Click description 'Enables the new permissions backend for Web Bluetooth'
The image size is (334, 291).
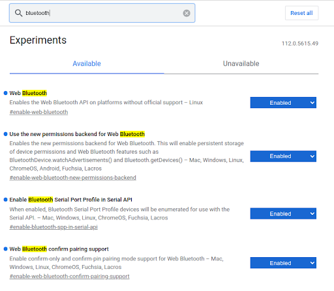coord(127,156)
